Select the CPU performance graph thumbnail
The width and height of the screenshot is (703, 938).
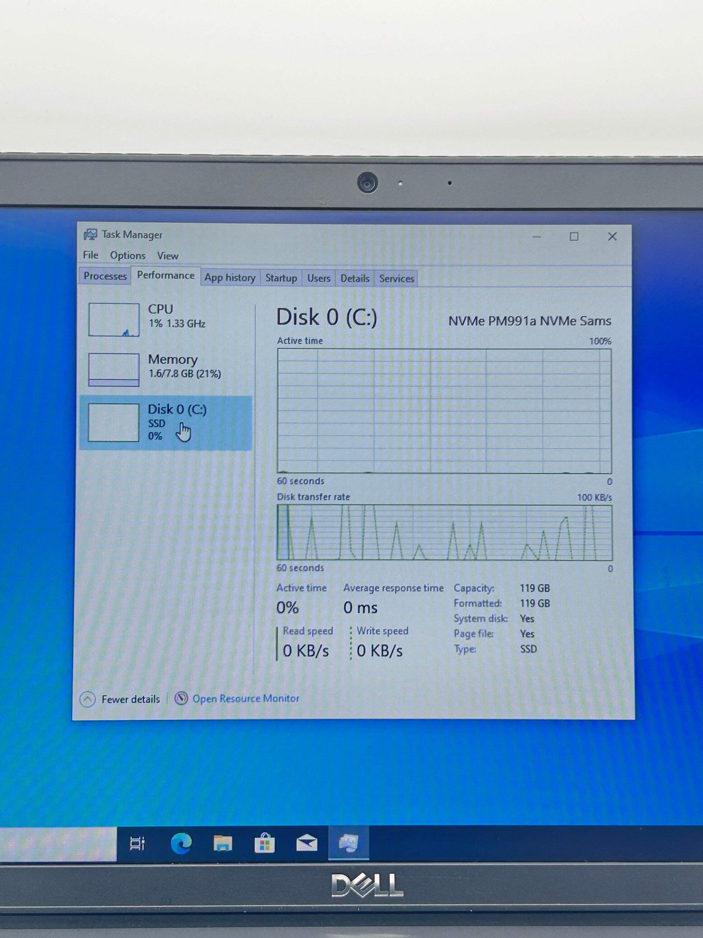(114, 320)
